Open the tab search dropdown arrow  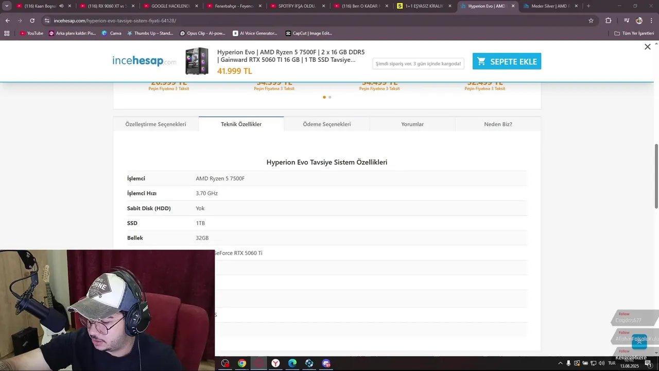point(7,6)
